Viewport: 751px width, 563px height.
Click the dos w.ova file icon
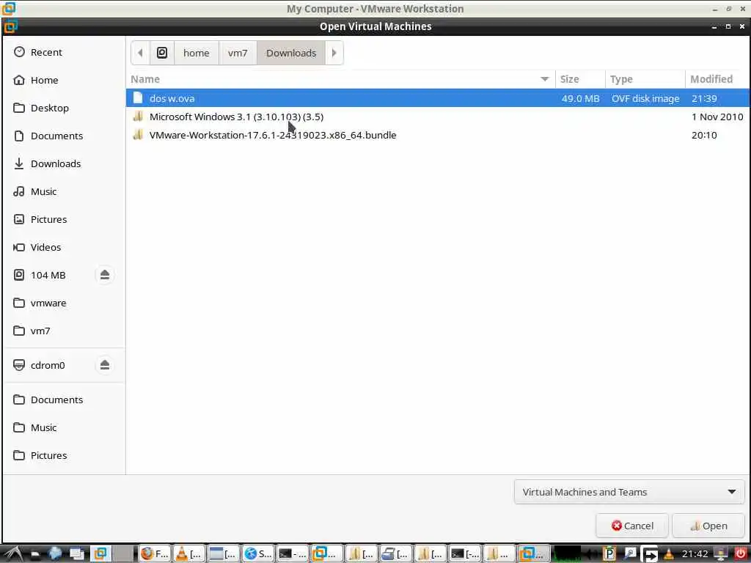[138, 97]
